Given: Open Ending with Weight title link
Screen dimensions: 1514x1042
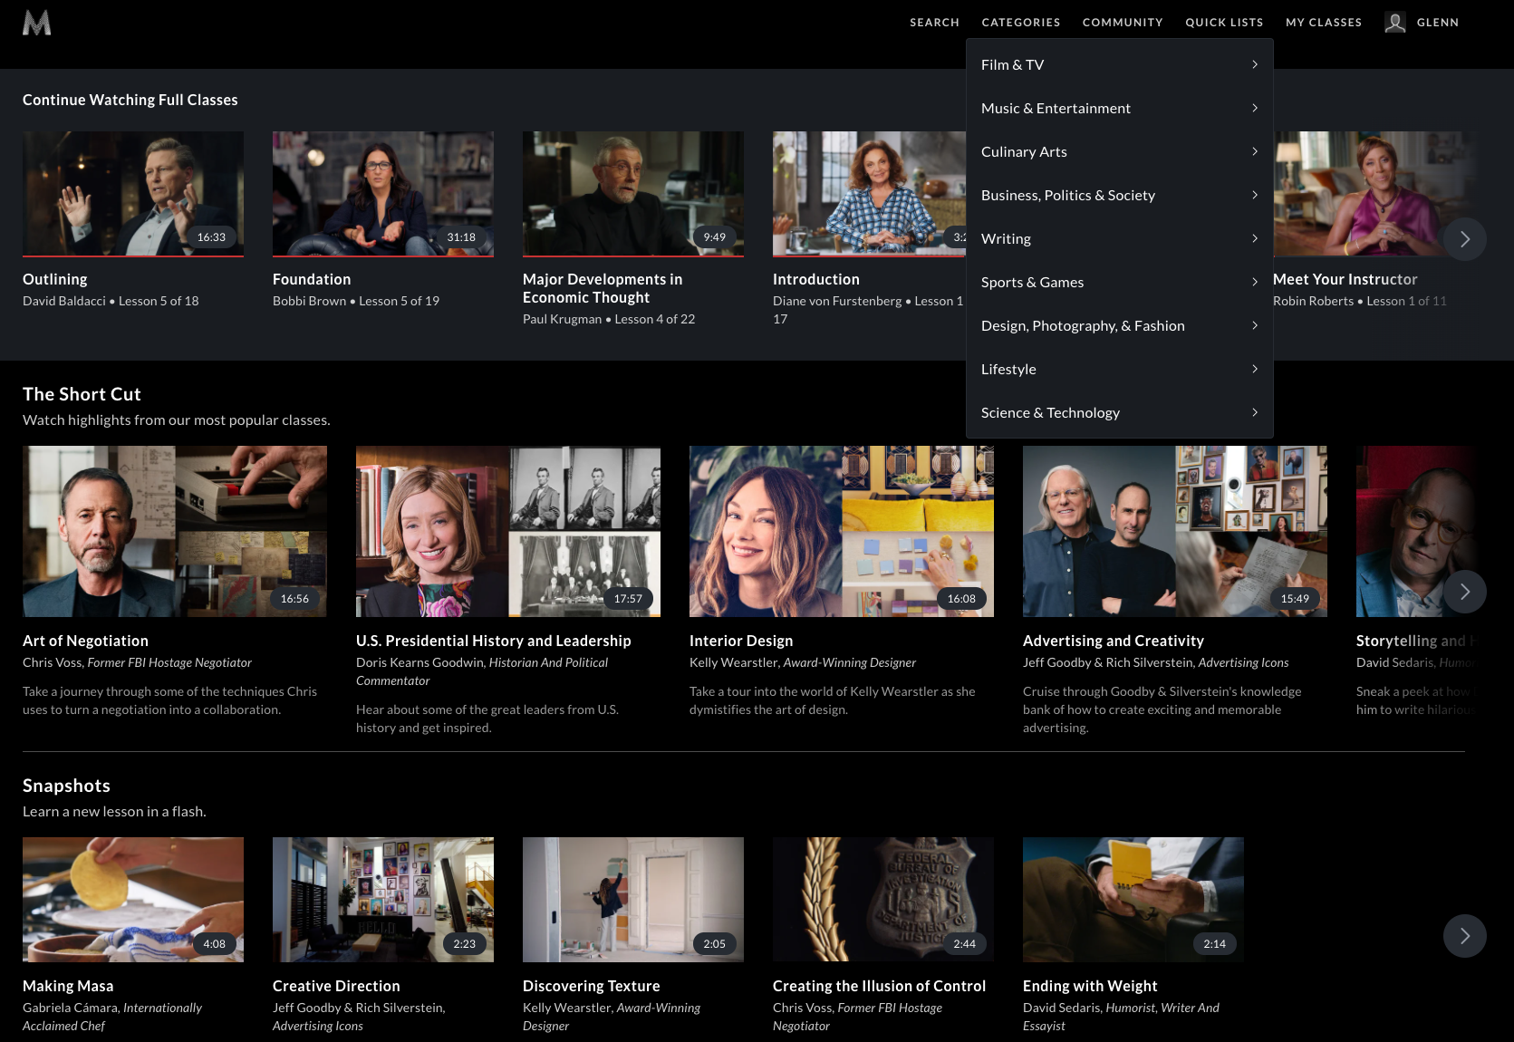Looking at the screenshot, I should (x=1090, y=986).
